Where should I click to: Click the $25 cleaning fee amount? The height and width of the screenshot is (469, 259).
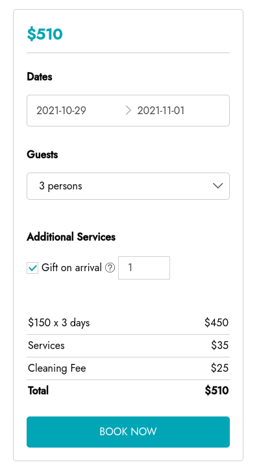[220, 368]
